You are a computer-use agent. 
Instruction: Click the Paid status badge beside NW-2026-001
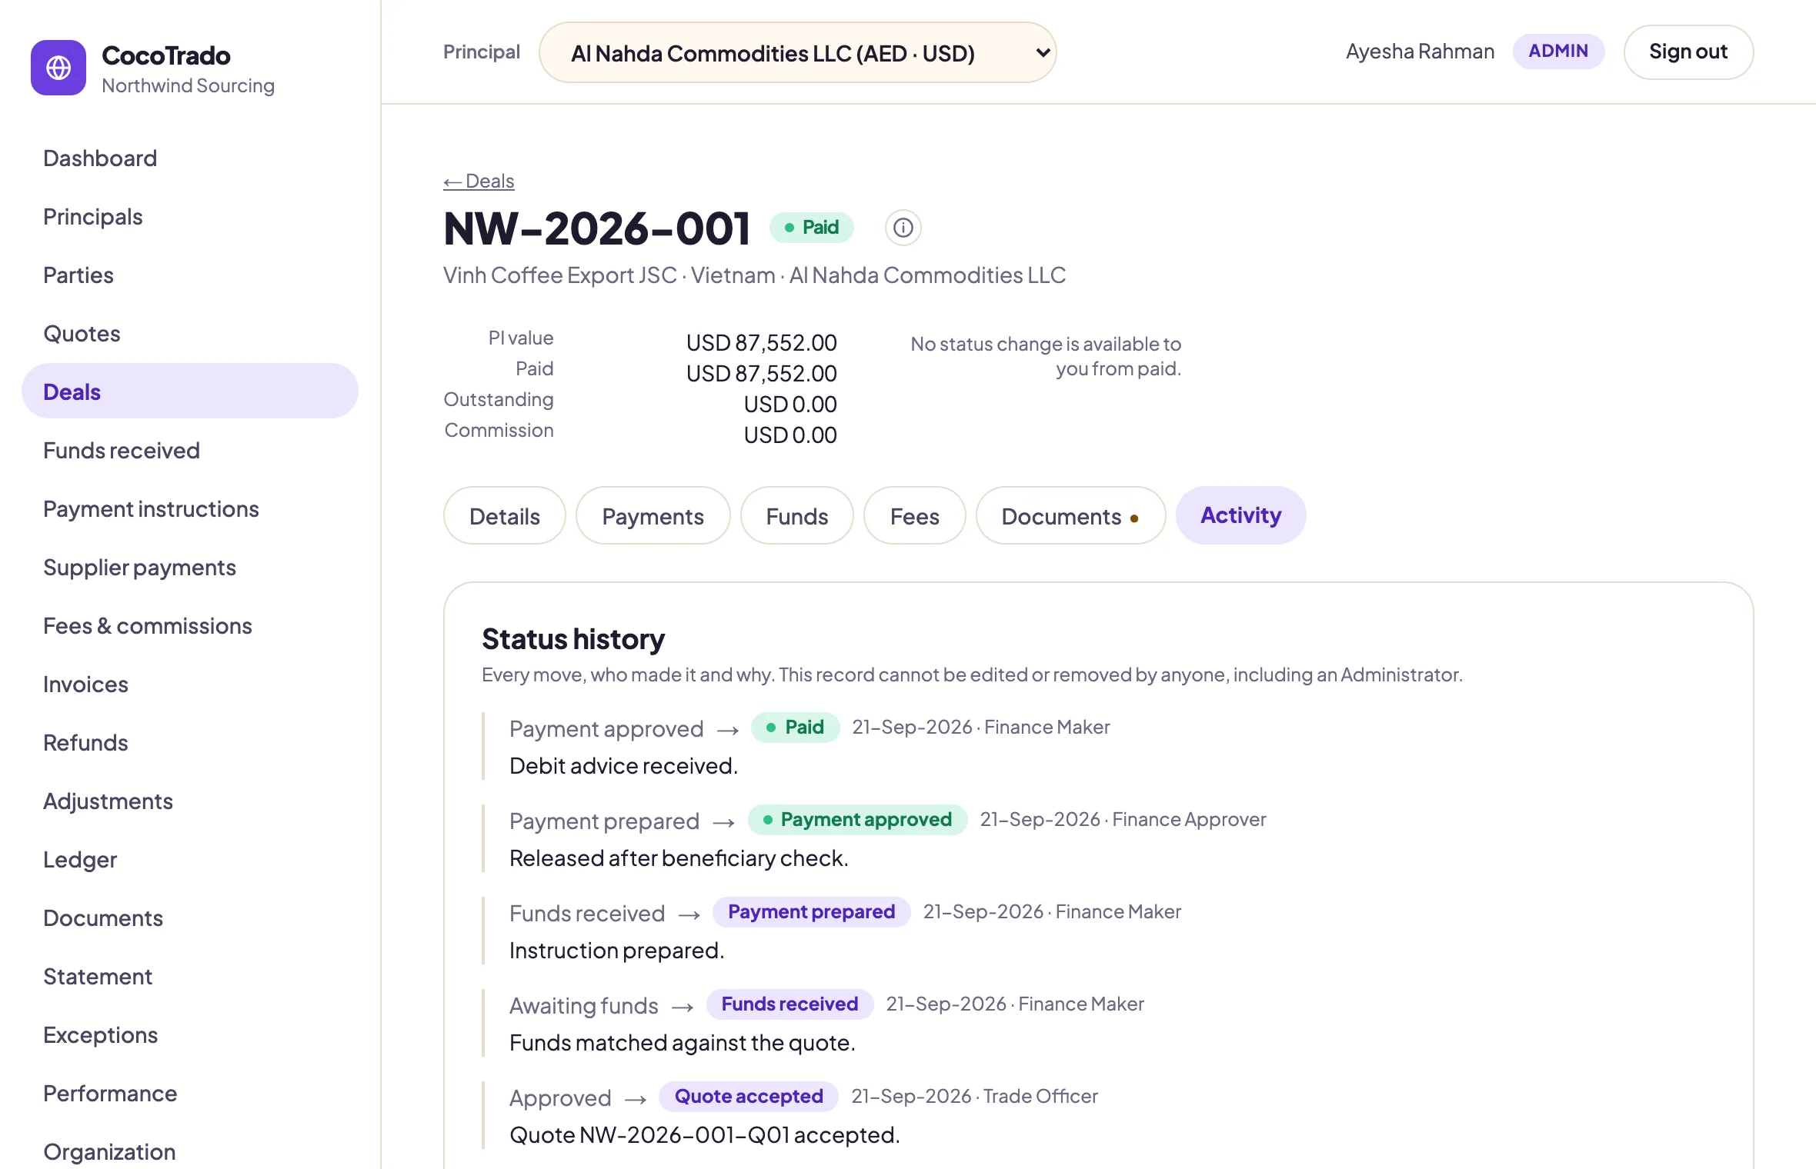[812, 228]
